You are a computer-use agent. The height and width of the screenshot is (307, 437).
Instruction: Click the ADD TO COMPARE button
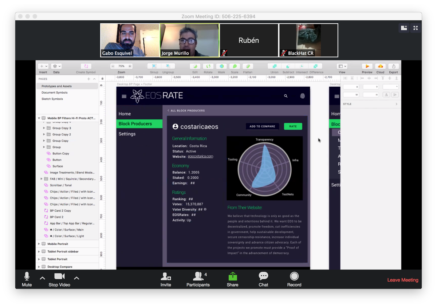(262, 126)
